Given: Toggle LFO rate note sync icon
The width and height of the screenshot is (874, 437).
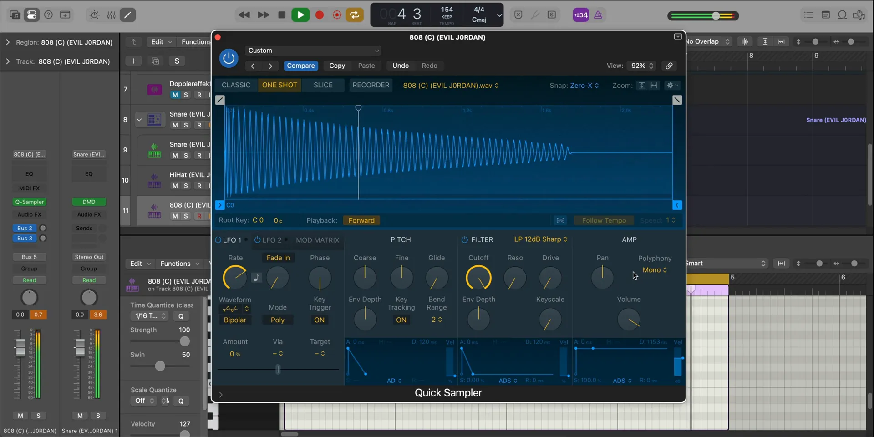Looking at the screenshot, I should pos(257,278).
